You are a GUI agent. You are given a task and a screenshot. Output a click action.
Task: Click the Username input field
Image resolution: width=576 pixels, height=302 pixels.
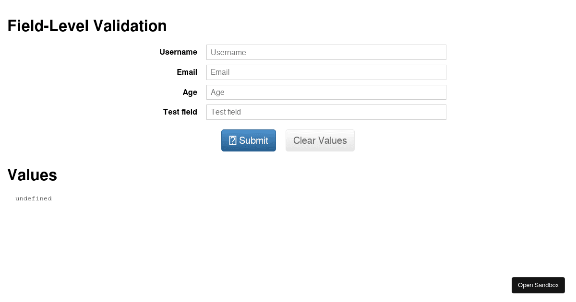[x=326, y=52]
